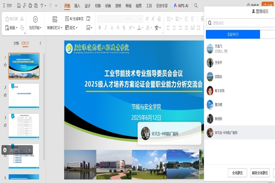Open the Layout (版式) dropdown
This screenshot has height=183, width=275.
click(x=71, y=28)
